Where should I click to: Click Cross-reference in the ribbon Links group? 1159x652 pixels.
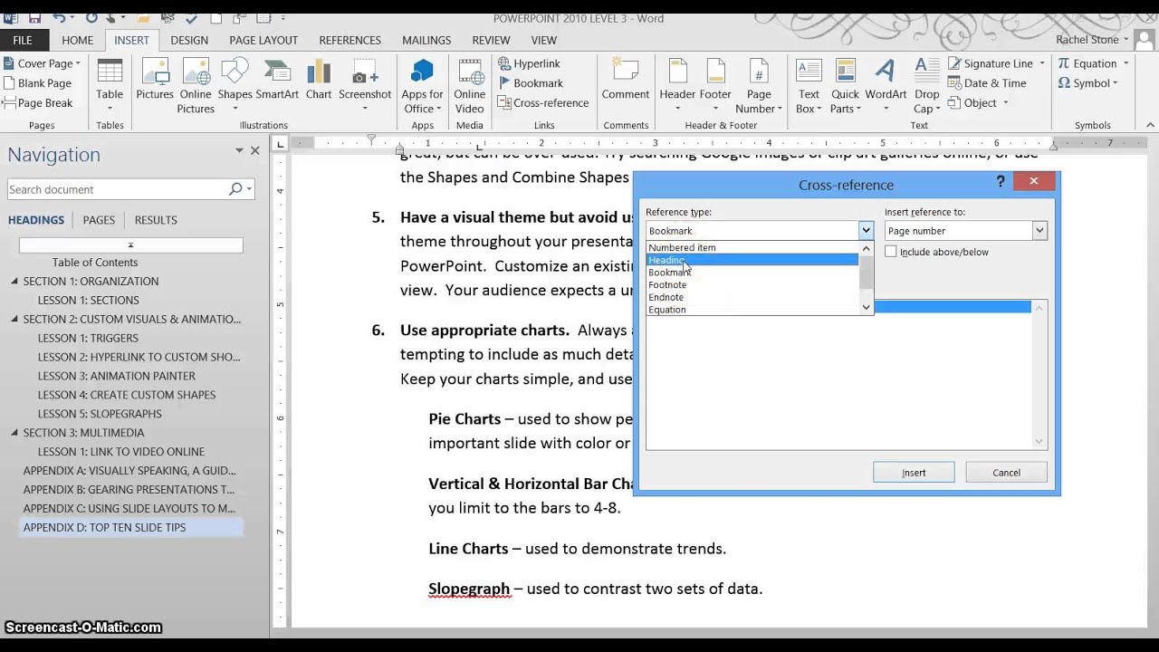(543, 103)
